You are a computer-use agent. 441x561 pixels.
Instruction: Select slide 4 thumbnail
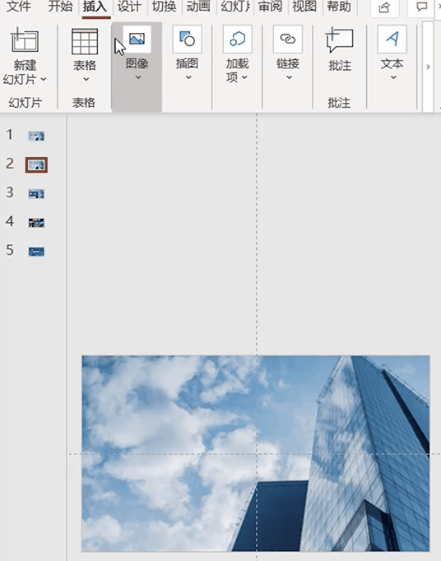click(x=36, y=223)
